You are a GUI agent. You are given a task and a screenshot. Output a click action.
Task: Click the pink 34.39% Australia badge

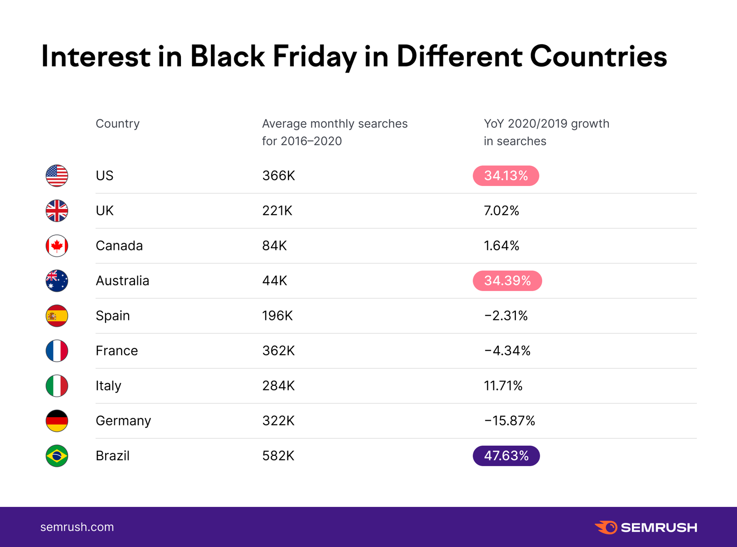507,280
